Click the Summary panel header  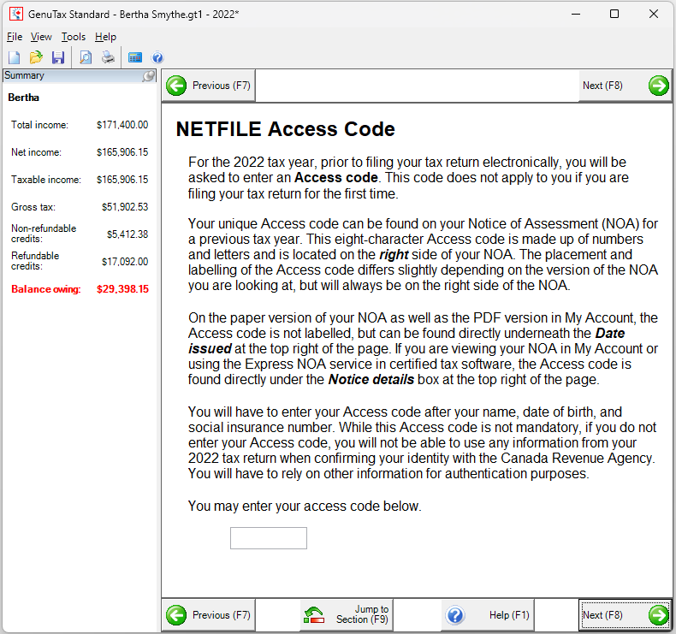click(x=80, y=75)
